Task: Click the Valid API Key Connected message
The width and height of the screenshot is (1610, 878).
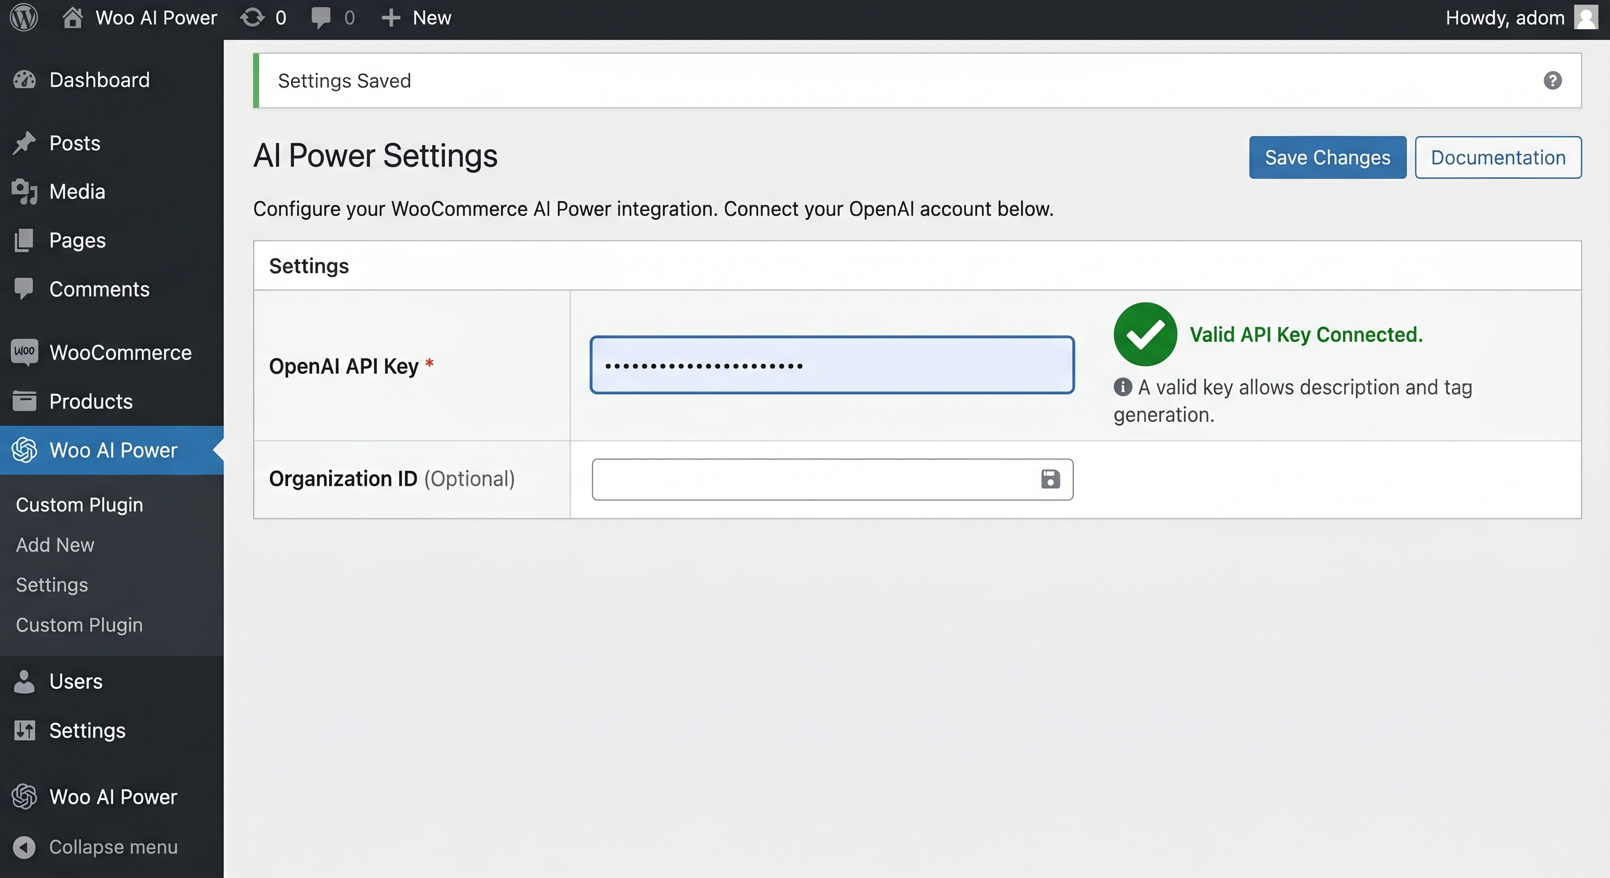Action: coord(1306,334)
